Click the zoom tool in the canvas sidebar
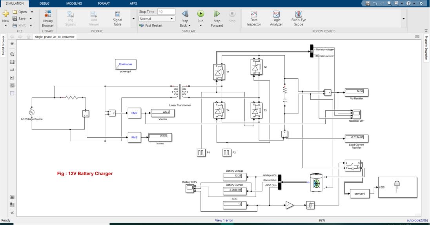This screenshot has width=430, height=225. pos(12,54)
